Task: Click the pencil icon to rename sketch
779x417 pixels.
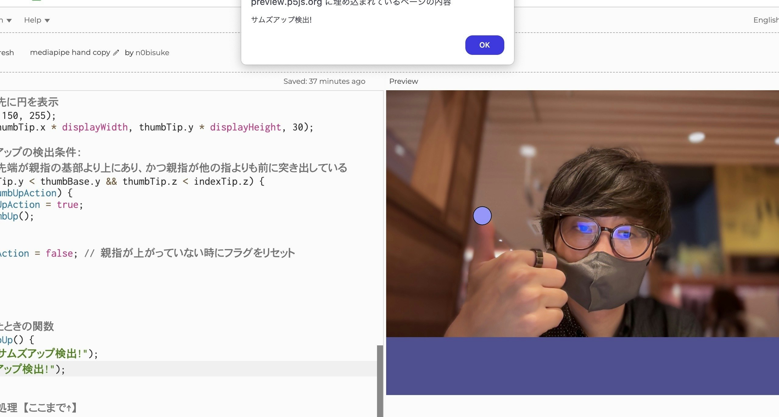Action: [x=116, y=53]
